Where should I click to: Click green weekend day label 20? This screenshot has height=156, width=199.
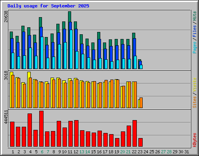(122, 152)
